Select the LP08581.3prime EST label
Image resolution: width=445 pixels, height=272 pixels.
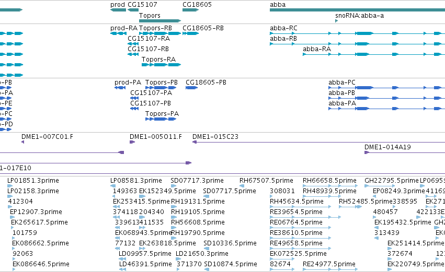136,181
